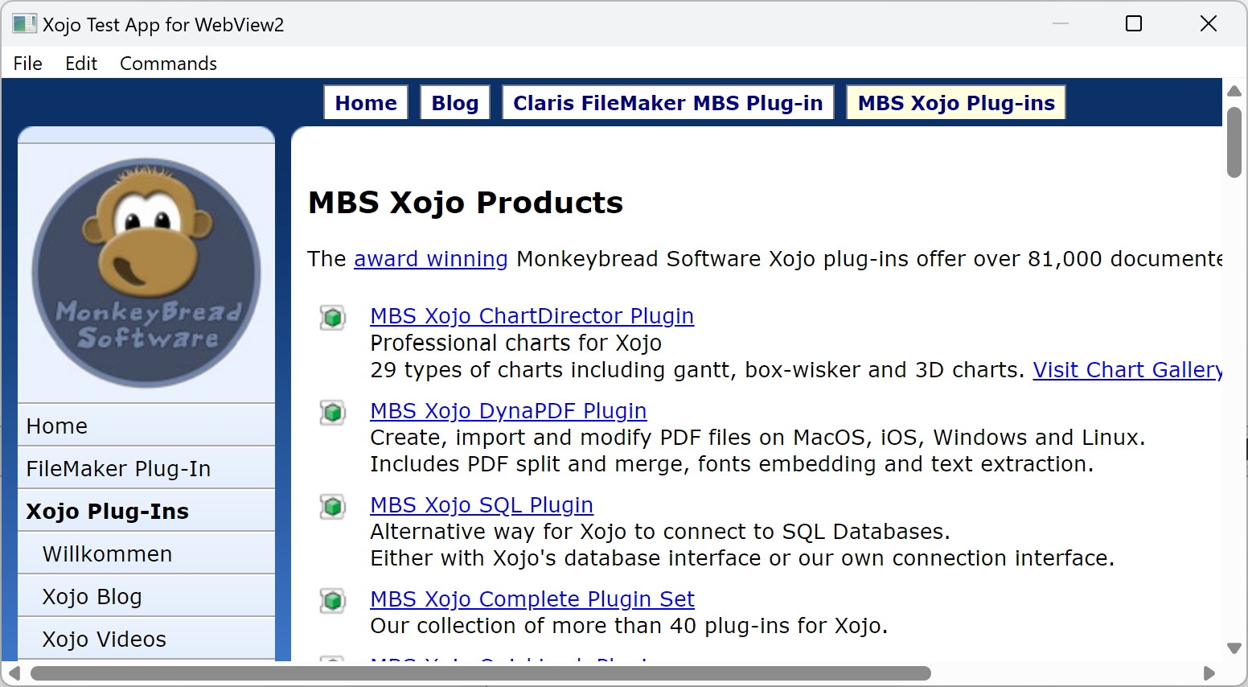Open the Visit Chart Gallery link
The width and height of the screenshot is (1248, 687).
[x=1126, y=370]
